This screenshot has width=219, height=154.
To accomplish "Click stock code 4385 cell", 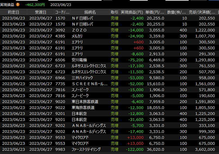I will pyautogui.click(x=60, y=36).
